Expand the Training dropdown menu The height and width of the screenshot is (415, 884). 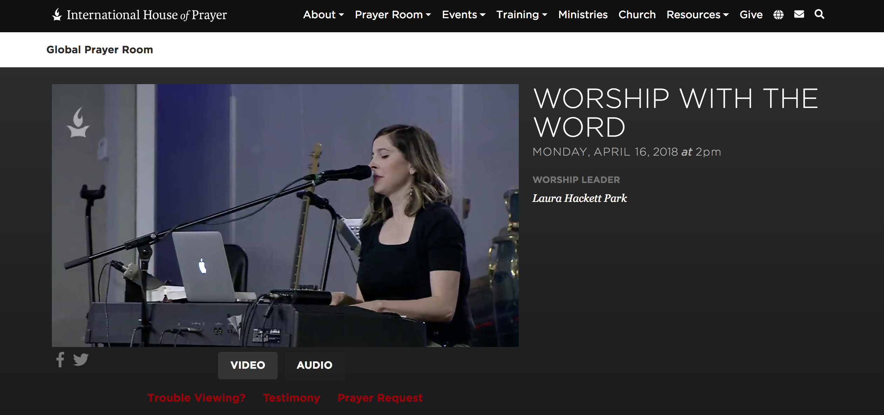[x=522, y=15]
